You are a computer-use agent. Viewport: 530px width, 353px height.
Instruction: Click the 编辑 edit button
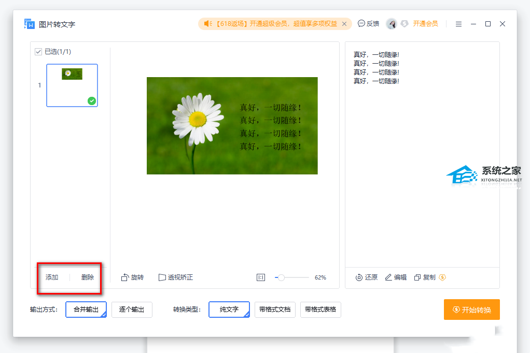tap(396, 277)
